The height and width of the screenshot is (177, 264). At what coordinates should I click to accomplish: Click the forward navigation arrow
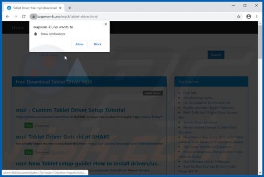pyautogui.click(x=16, y=16)
